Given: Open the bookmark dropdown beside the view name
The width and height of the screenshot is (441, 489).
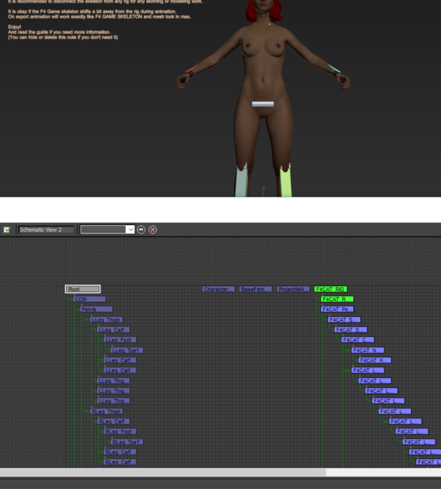Looking at the screenshot, I should [x=130, y=230].
